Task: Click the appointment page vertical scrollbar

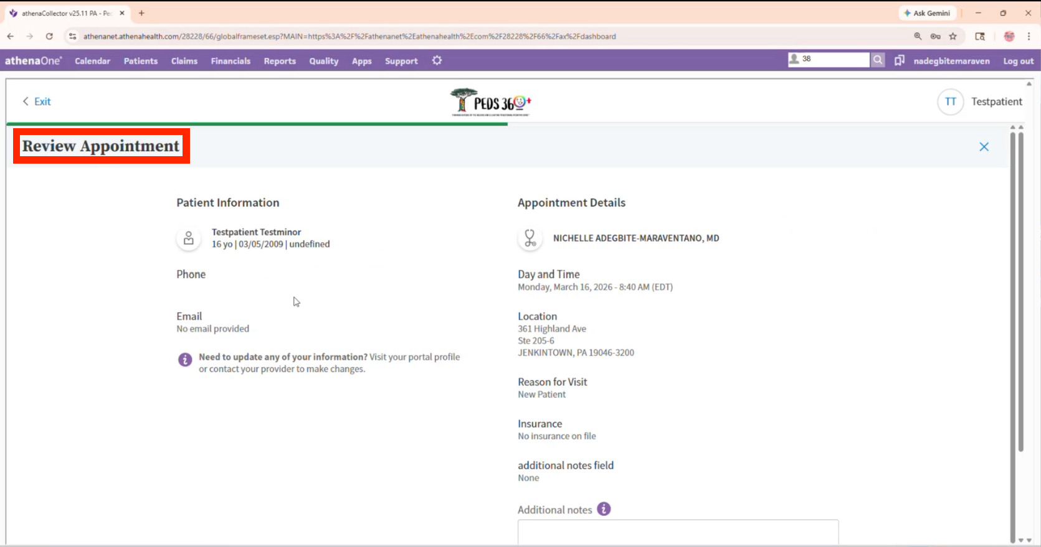Action: point(1020,291)
